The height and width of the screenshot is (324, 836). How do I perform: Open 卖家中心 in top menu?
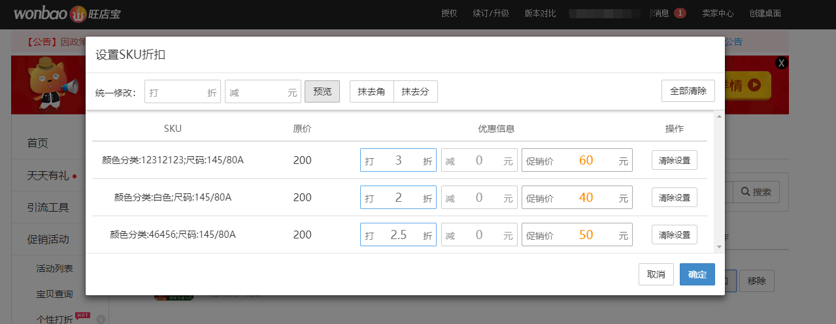tap(718, 13)
